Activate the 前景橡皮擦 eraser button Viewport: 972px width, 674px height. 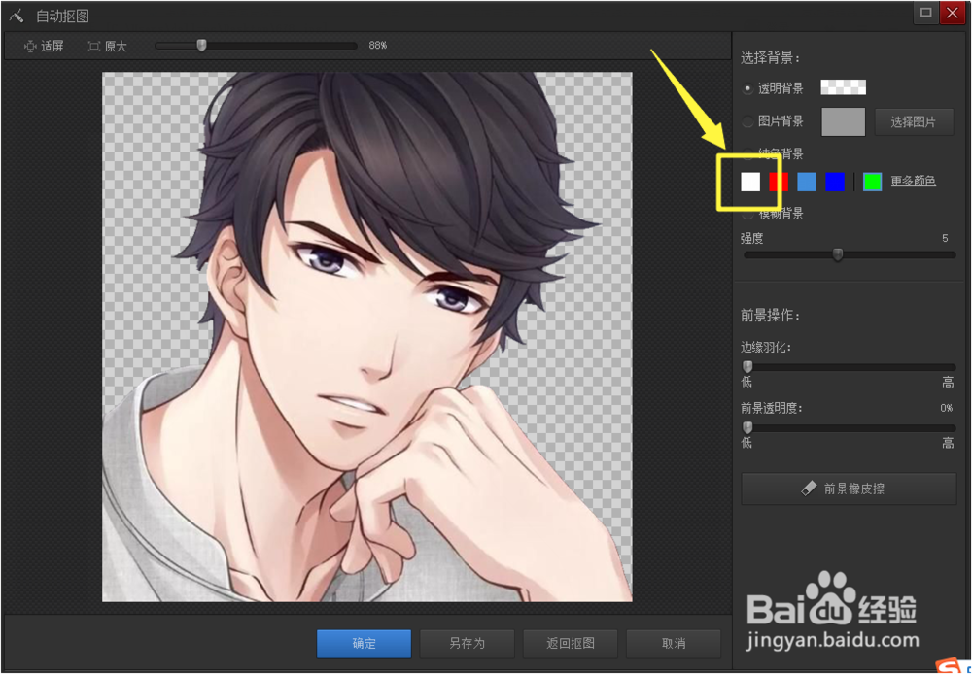click(x=849, y=489)
